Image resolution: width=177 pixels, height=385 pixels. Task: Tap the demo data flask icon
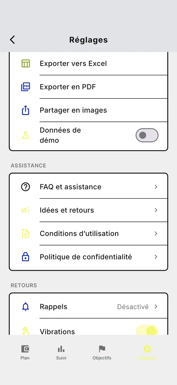(x=25, y=135)
